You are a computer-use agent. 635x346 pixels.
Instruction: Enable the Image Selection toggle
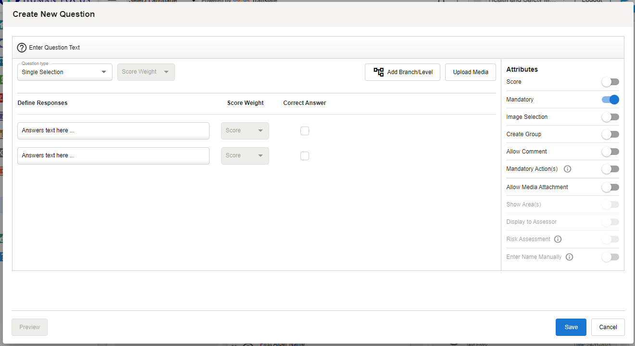[610, 117]
